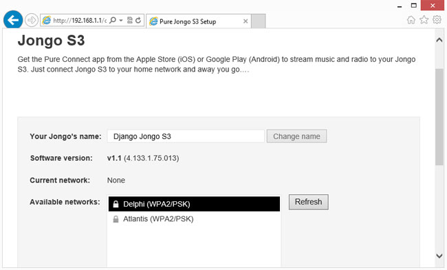
Task: Click the software version v1.1 text
Action: pos(143,158)
